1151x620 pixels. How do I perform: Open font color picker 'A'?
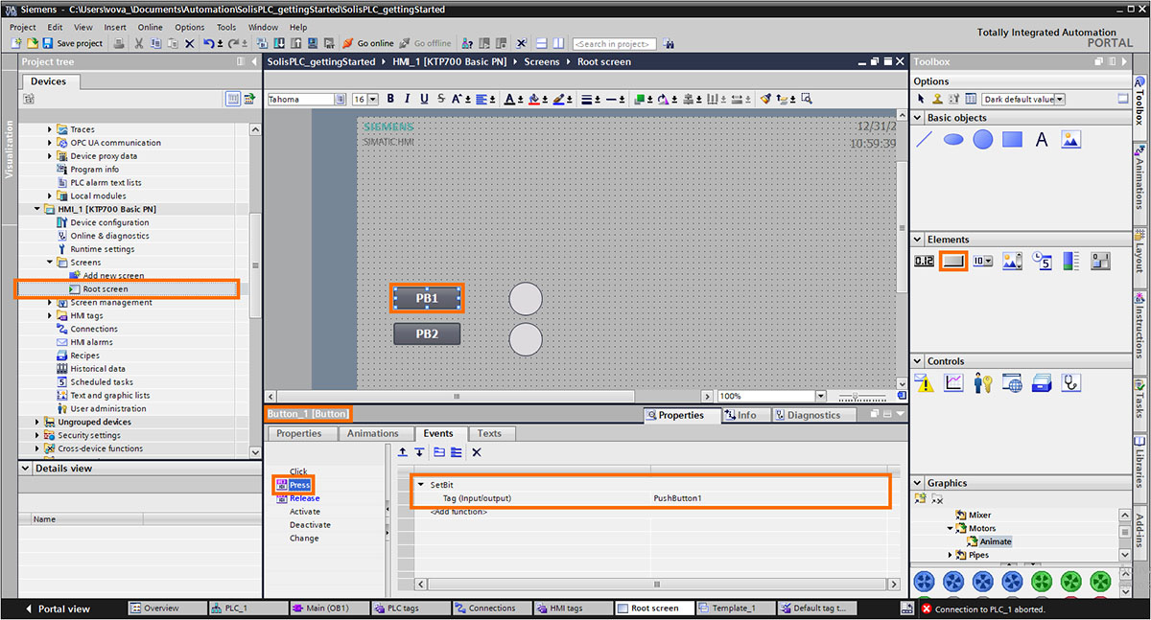click(510, 99)
